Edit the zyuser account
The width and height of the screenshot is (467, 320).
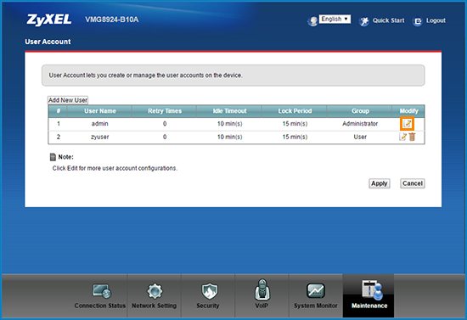click(x=402, y=137)
